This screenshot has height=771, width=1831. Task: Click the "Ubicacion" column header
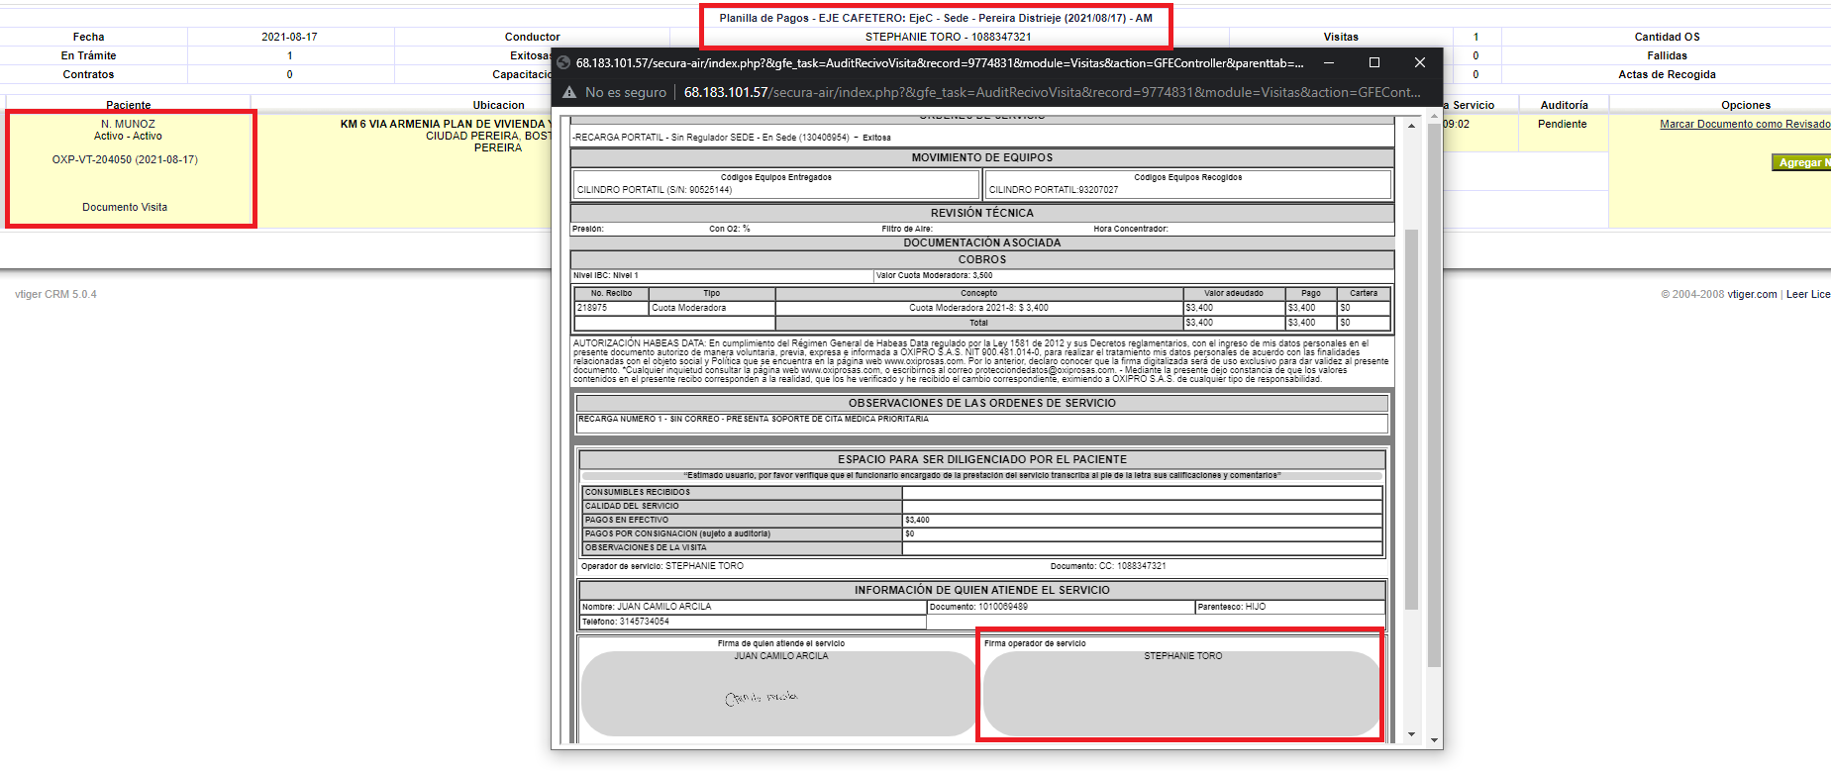(499, 105)
